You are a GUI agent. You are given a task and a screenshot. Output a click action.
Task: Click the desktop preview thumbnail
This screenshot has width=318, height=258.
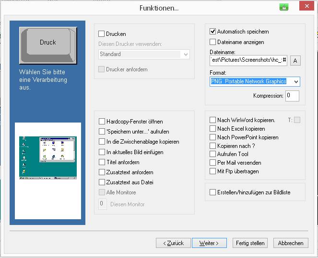[48, 158]
